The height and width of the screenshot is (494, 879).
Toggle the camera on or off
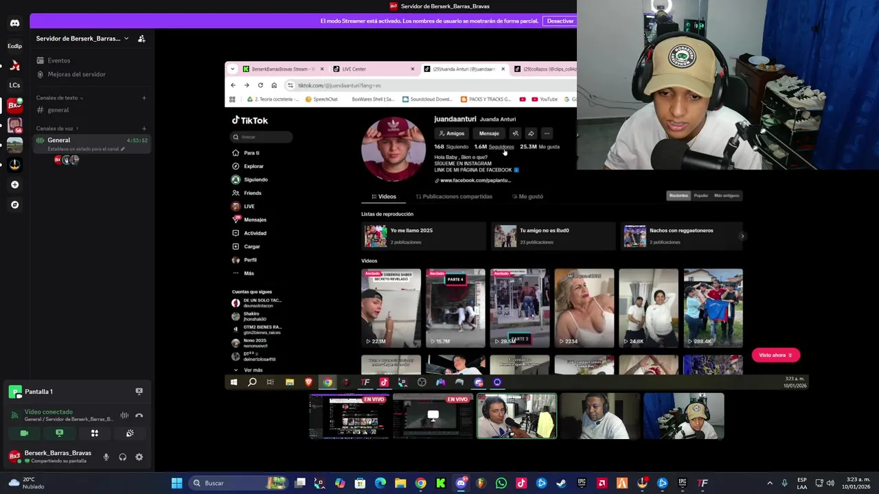(24, 433)
